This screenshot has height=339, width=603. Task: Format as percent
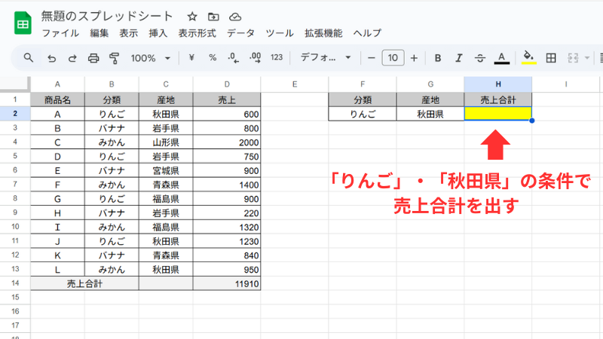click(x=213, y=58)
